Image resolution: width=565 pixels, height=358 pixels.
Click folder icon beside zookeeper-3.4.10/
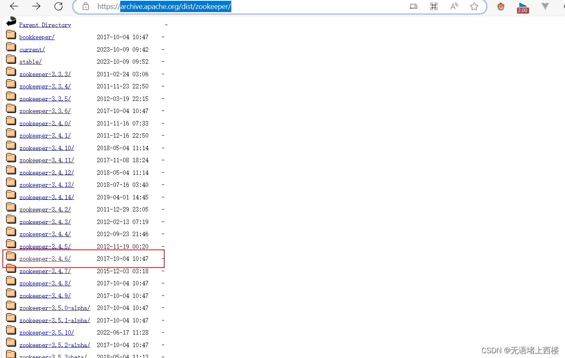click(11, 146)
